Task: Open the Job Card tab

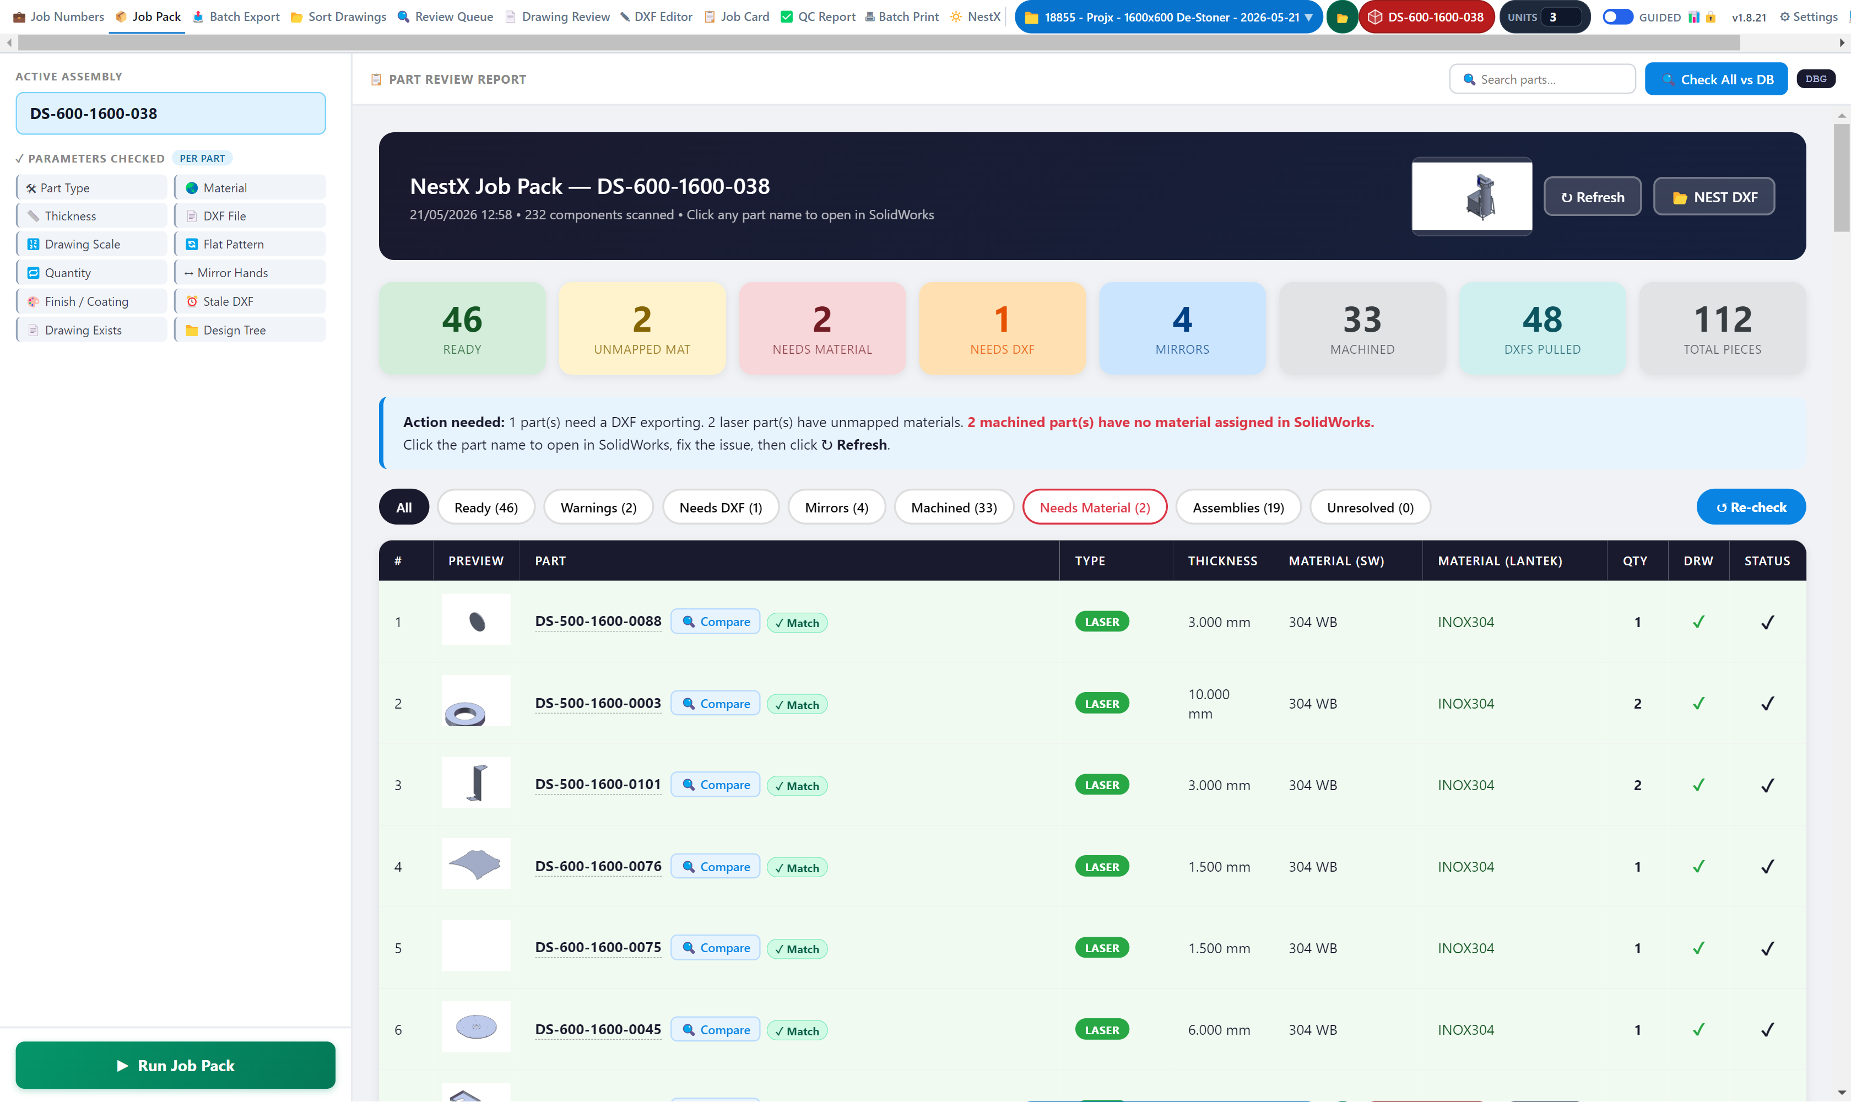Action: pos(737,17)
